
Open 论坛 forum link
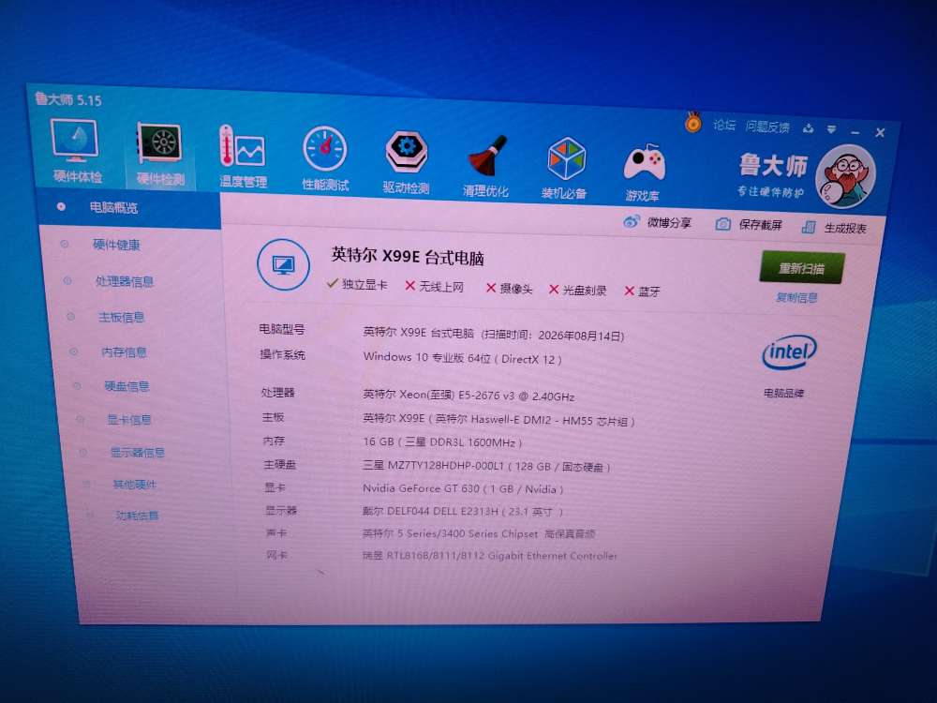pyautogui.click(x=723, y=125)
